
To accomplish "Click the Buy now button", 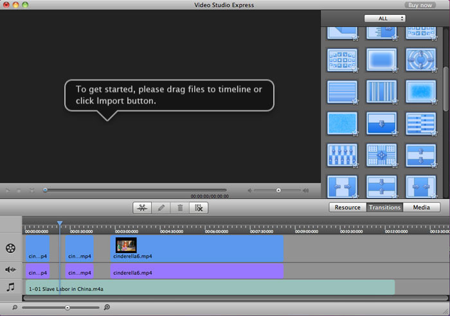I will coord(420,5).
